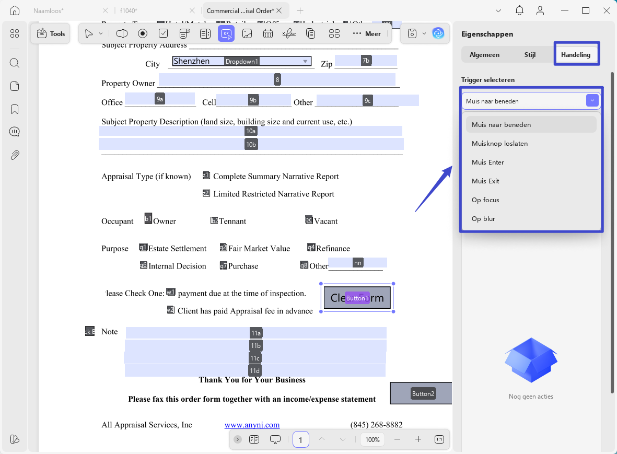Click the duplicate fields toolbar icon
The width and height of the screenshot is (617, 454).
pos(310,34)
